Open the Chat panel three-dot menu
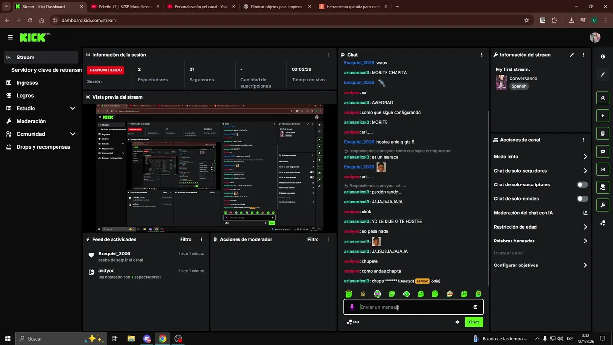Screen dimensions: 613x345 pos(482,55)
